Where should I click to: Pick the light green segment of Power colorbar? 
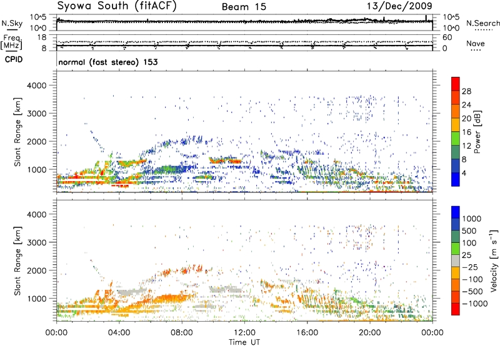456,139
